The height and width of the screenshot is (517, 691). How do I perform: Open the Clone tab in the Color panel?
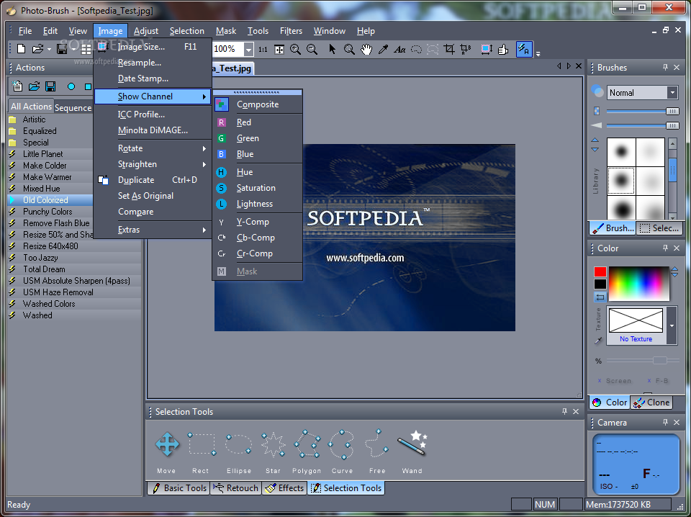pos(651,402)
